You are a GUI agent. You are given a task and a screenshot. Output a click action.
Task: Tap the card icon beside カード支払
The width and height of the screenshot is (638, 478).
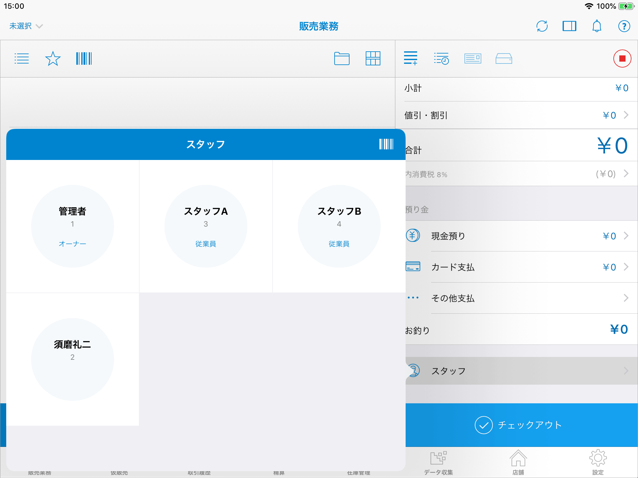413,267
